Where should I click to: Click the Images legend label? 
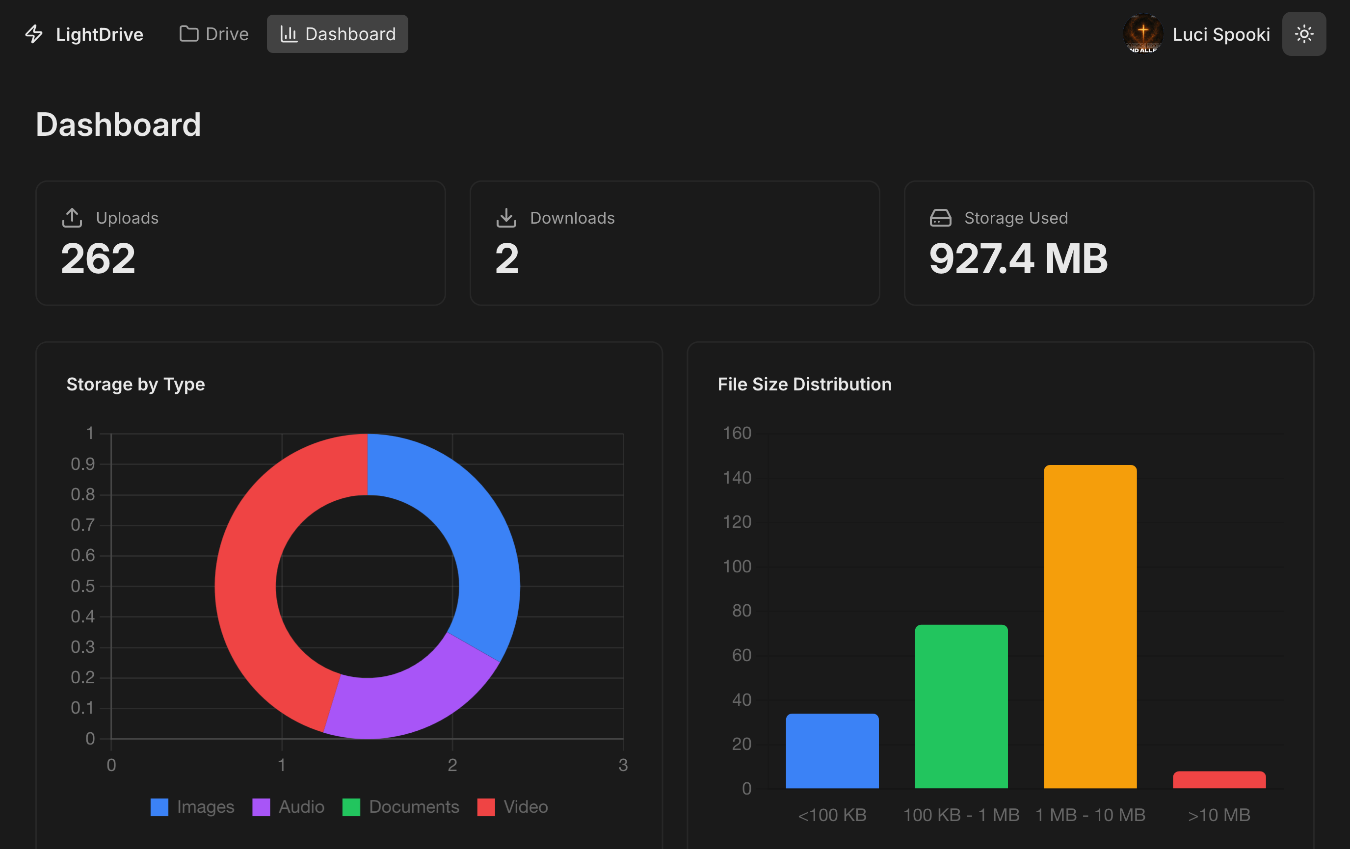pyautogui.click(x=206, y=807)
